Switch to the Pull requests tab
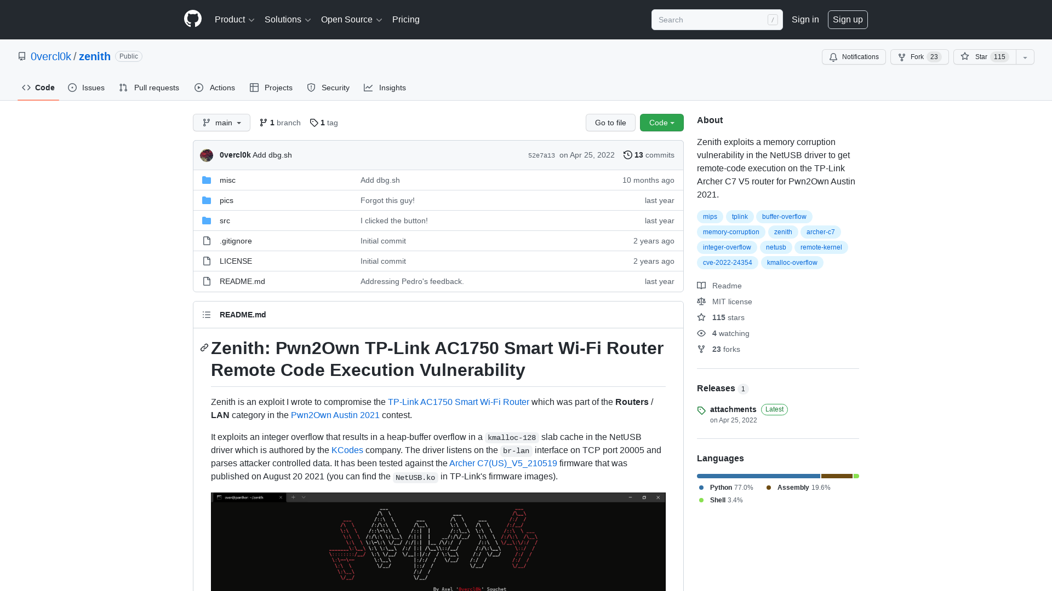Screen dimensions: 1052x591 [149, 88]
